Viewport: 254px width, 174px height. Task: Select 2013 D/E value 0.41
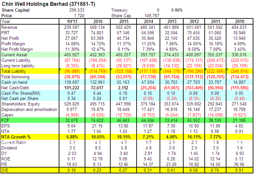(171, 170)
